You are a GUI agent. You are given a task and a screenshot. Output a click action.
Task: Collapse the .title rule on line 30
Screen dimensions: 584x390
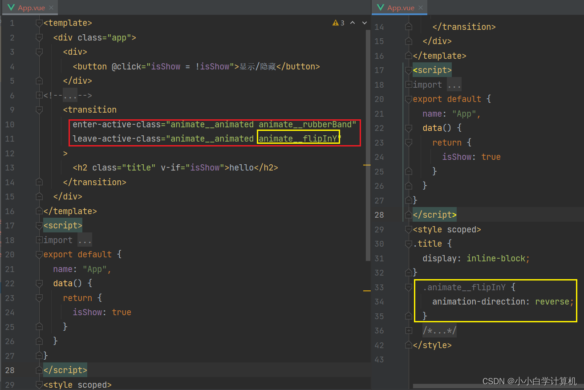pos(409,244)
